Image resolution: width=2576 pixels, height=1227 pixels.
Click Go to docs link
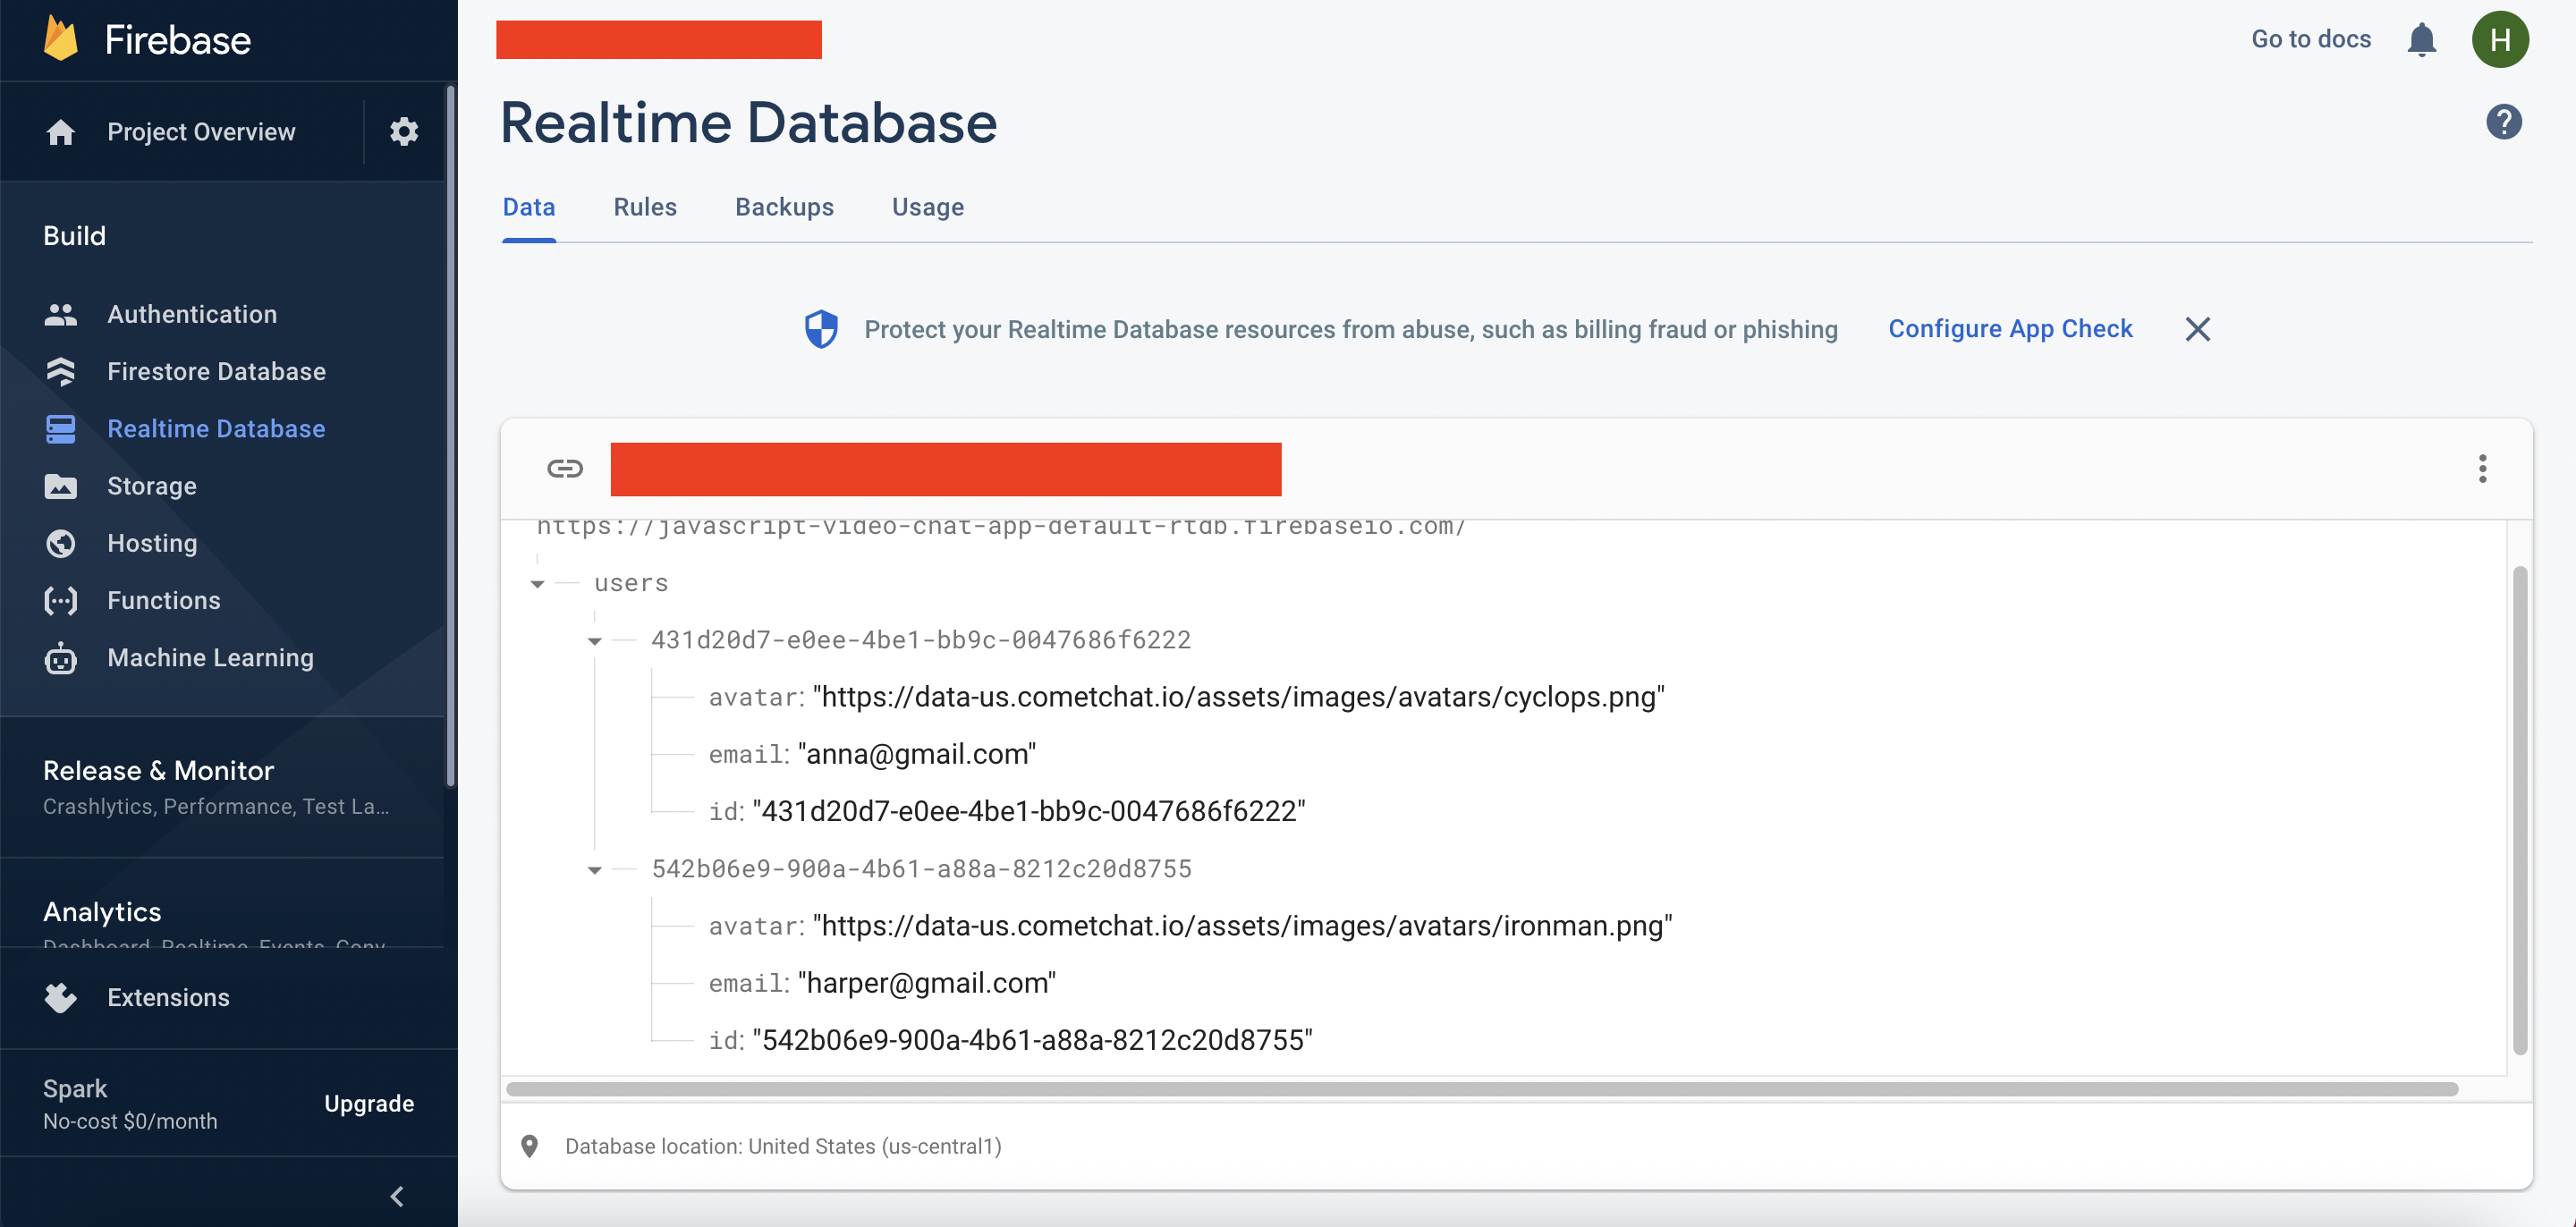[x=2310, y=39]
